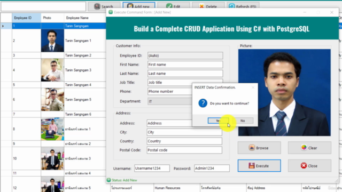Screen dimensions: 342x192
Task: Click the Close button with red X icon
Action: (x=309, y=166)
